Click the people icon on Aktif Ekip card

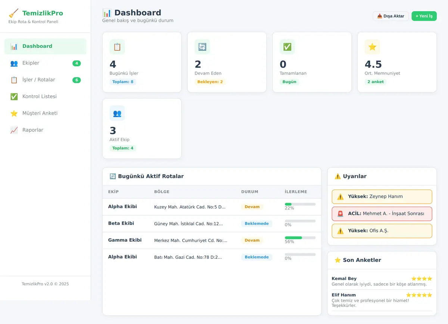[x=117, y=113]
